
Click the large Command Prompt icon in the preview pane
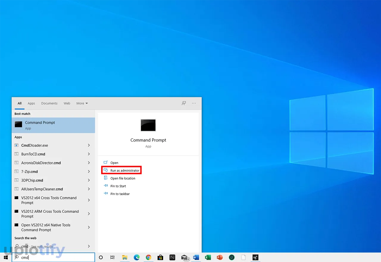click(148, 125)
